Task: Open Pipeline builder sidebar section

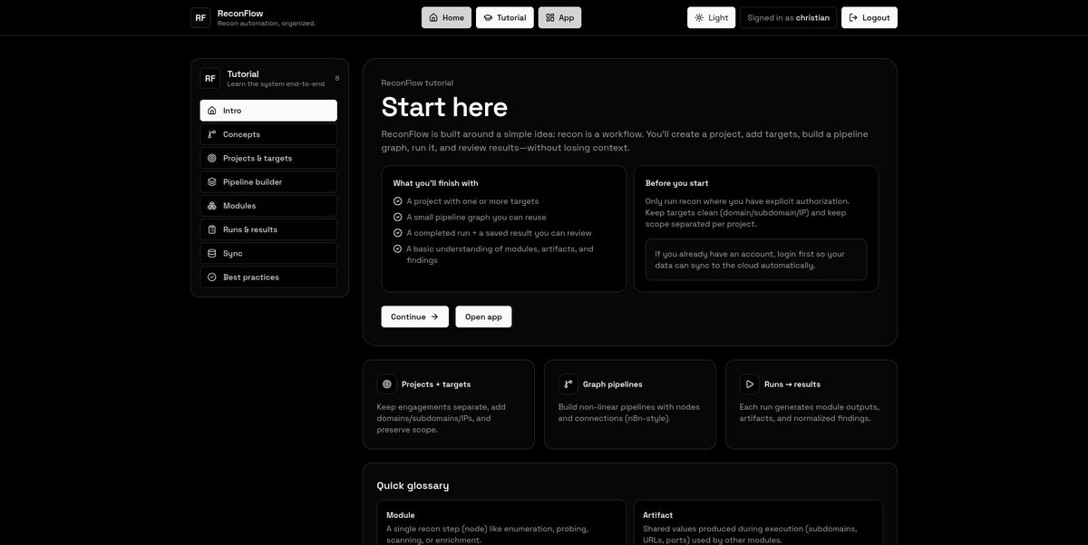Action: 268,181
